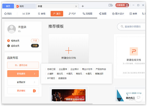Viewport: 147px width, 106px height.
Task: Open the window count icon
Action: pos(111,5)
